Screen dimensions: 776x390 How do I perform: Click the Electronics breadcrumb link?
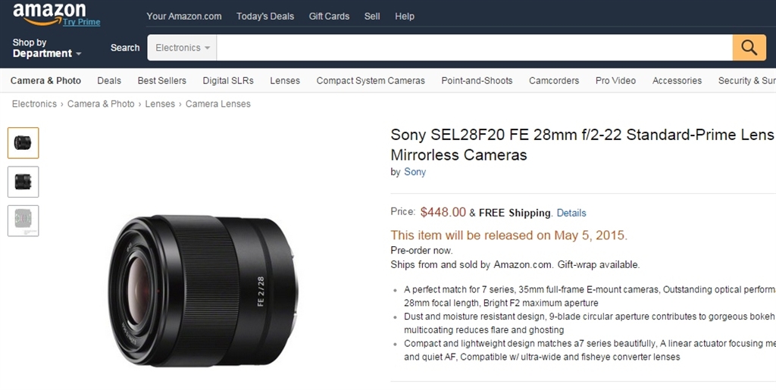[34, 104]
